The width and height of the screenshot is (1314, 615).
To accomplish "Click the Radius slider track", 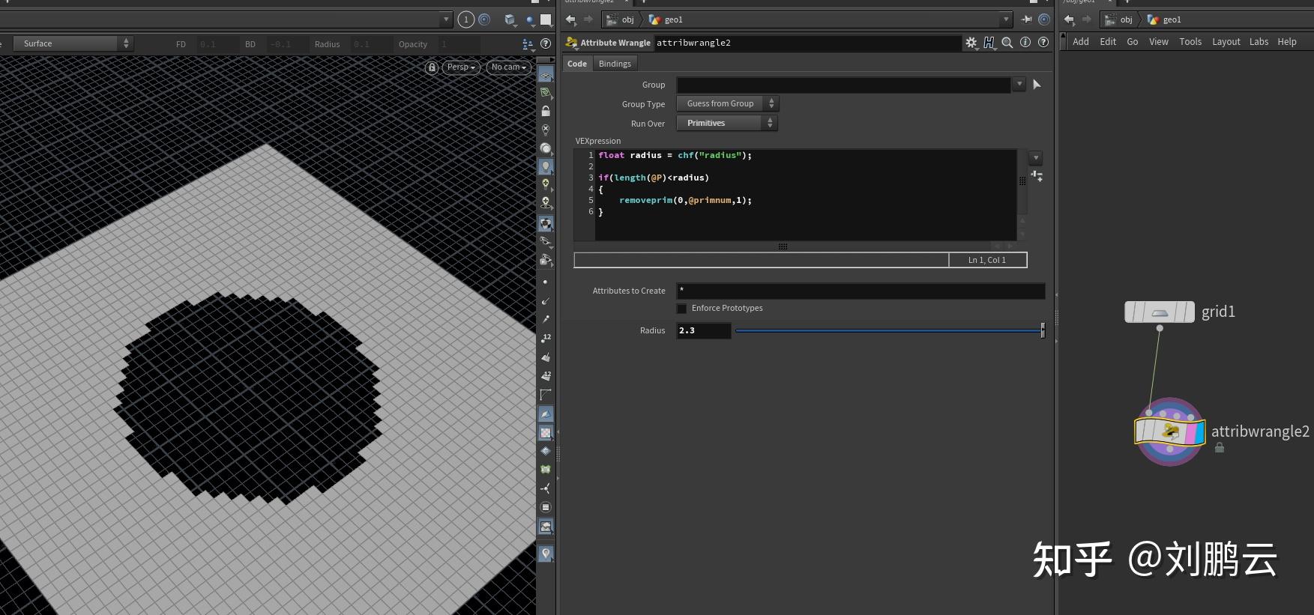I will point(888,330).
